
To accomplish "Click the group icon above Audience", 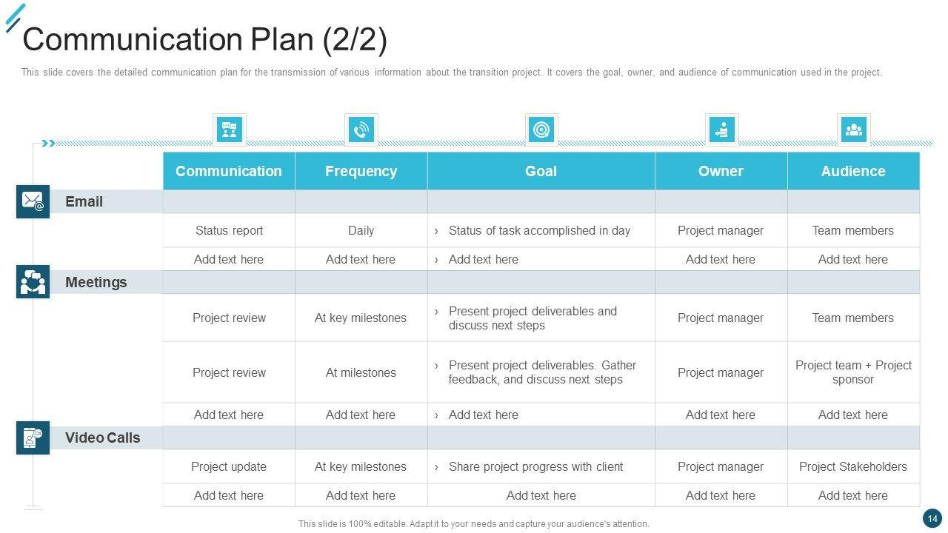I will click(853, 130).
